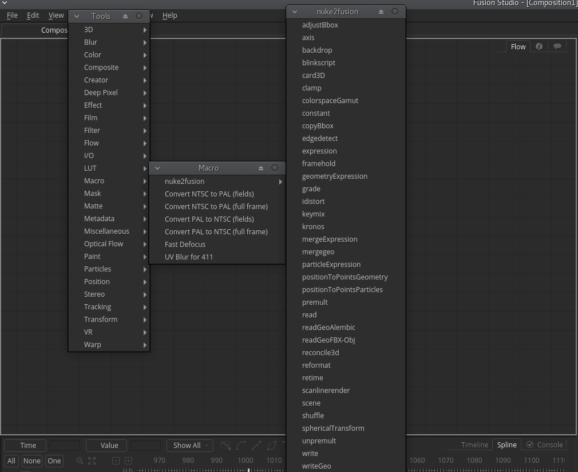
Task: Select Fast Defocus macro
Action: tap(217, 244)
